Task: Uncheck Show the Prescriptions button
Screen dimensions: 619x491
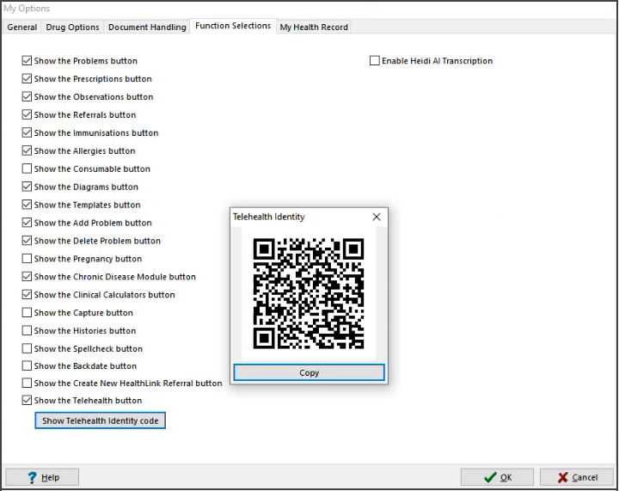Action: click(x=27, y=78)
